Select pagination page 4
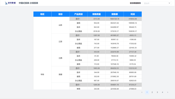 pyautogui.click(x=162, y=92)
